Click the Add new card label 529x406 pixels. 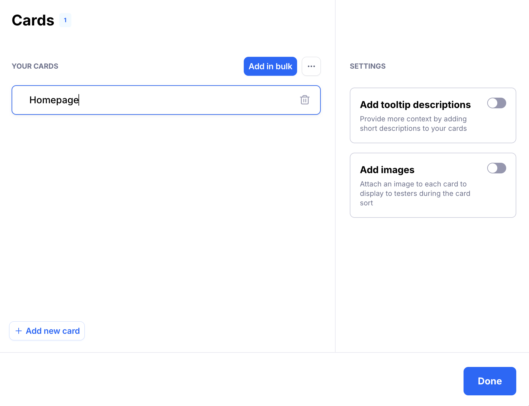coord(53,331)
